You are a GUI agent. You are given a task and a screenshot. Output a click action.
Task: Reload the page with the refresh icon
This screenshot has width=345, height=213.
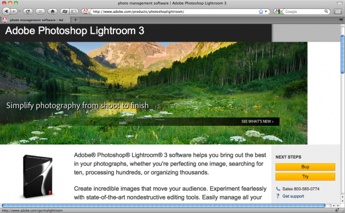click(27, 11)
